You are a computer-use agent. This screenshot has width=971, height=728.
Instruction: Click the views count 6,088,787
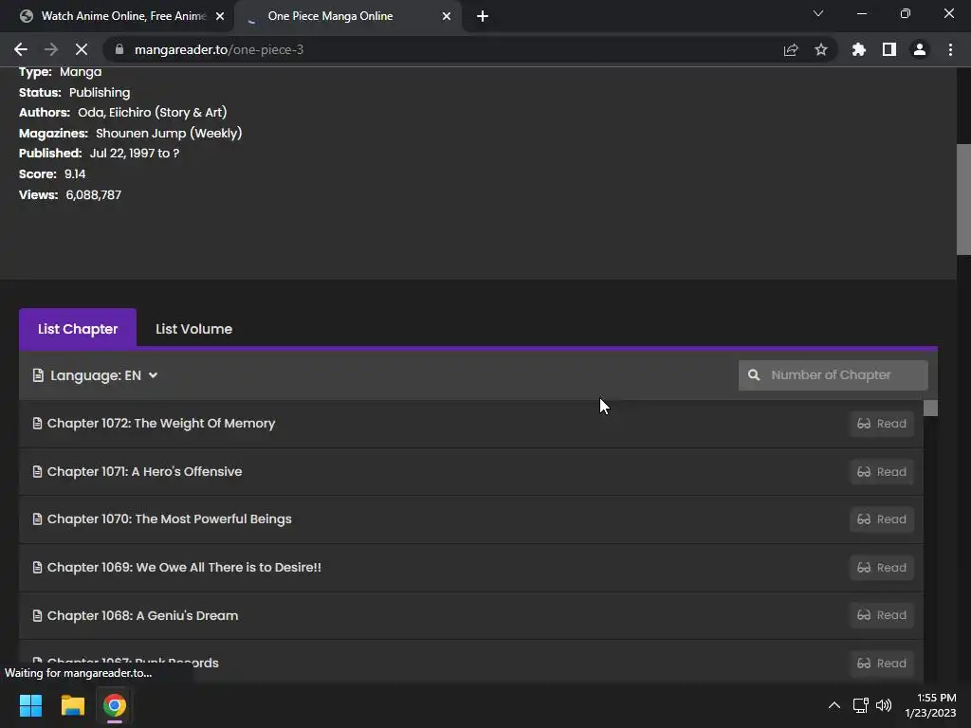[x=94, y=195]
